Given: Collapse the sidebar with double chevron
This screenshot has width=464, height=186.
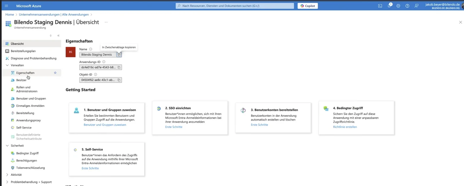Looking at the screenshot, I should click(58, 36).
